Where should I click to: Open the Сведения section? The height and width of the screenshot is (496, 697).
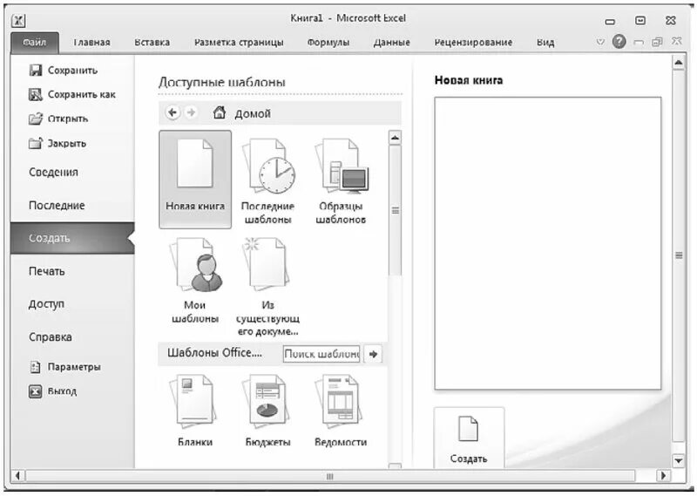53,172
